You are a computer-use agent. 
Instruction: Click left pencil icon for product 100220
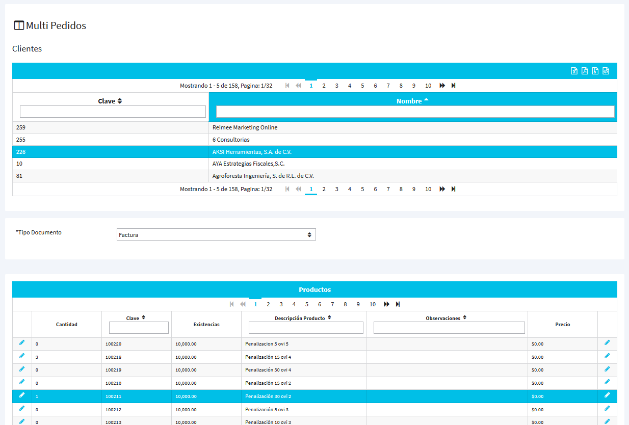(22, 343)
